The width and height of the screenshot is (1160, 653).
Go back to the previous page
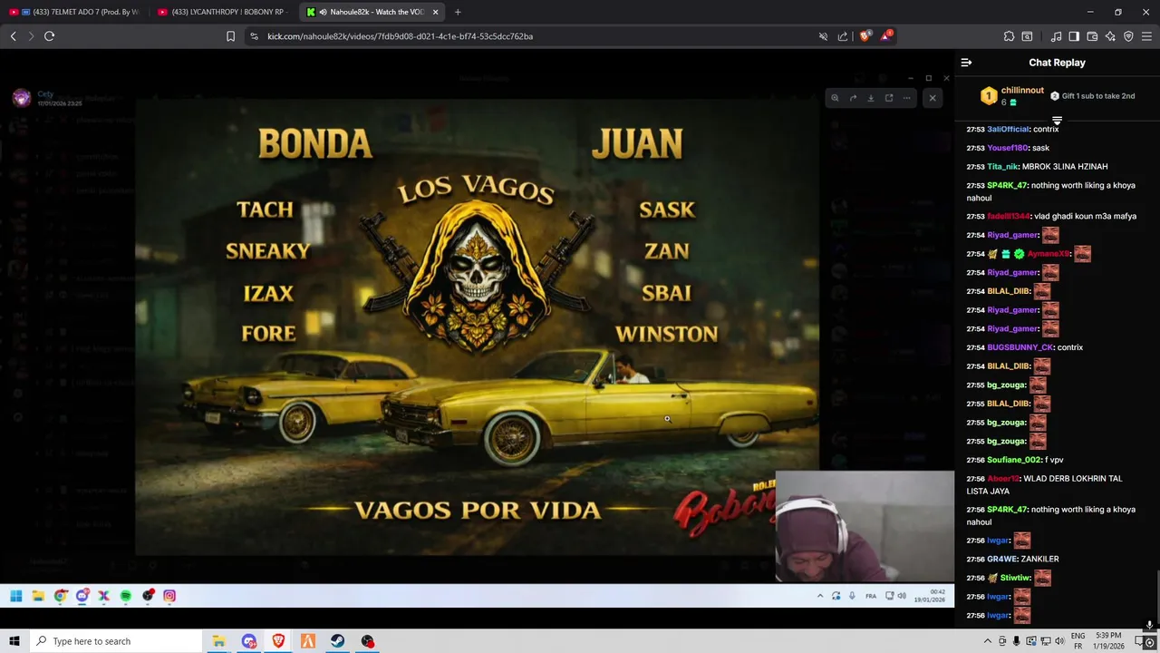13,36
